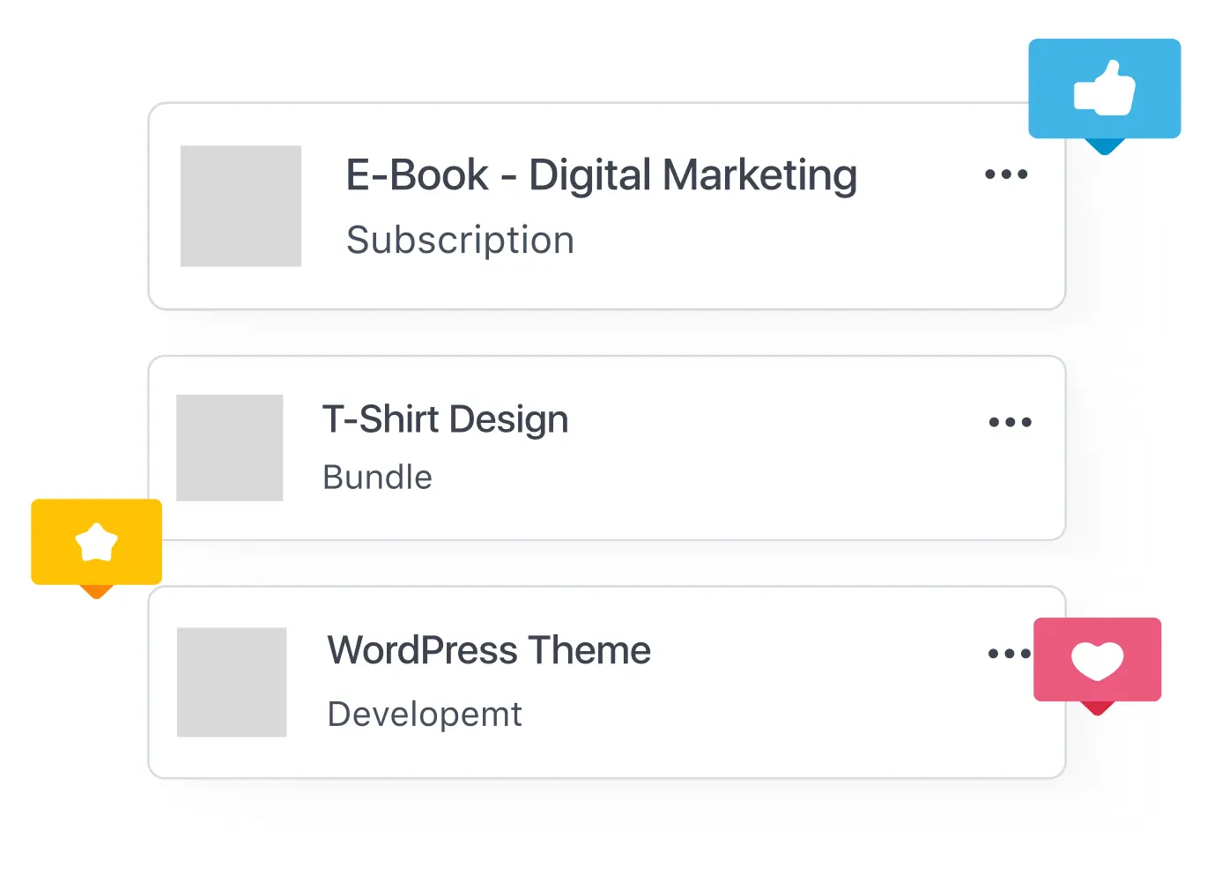The image size is (1214, 881).
Task: Open the "T-Shirt Design" title
Action: (x=445, y=419)
